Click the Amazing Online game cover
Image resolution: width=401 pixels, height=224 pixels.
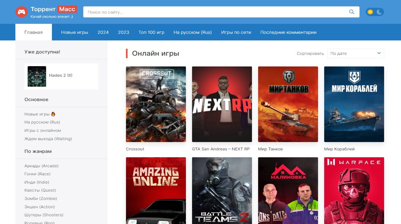[x=156, y=191]
